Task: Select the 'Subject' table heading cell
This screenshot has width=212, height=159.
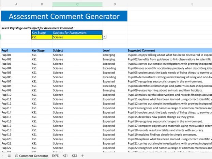Action: pyautogui.click(x=77, y=50)
